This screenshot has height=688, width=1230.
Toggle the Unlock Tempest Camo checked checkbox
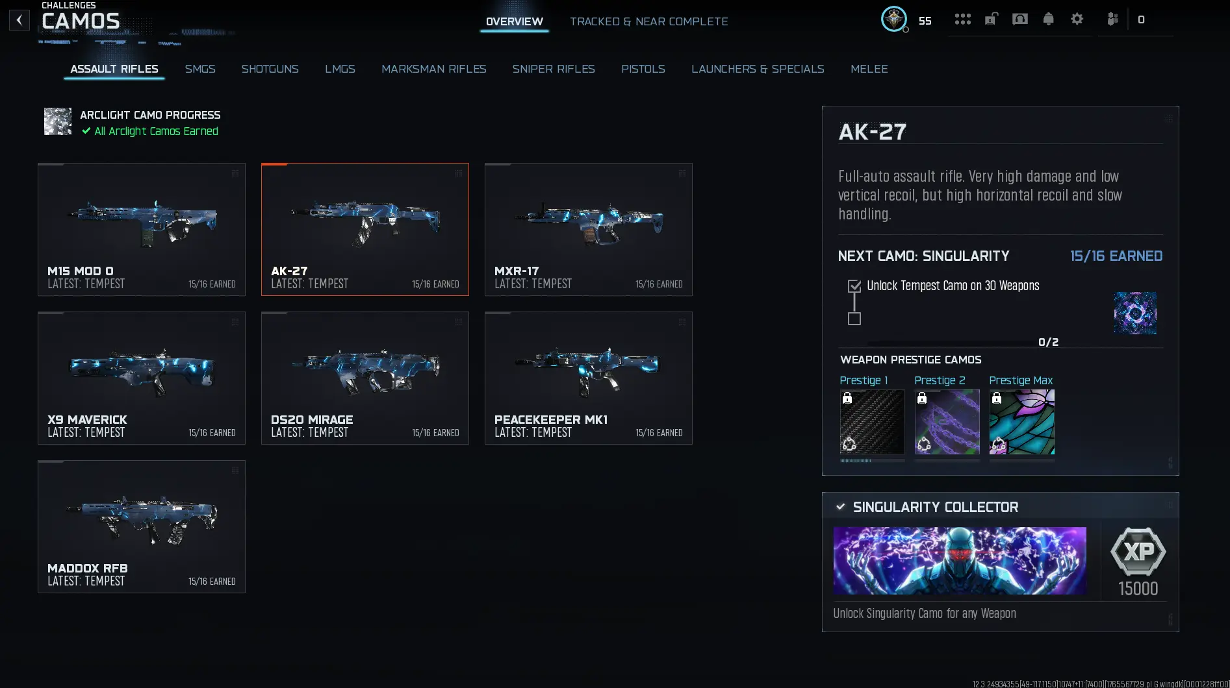(x=854, y=286)
